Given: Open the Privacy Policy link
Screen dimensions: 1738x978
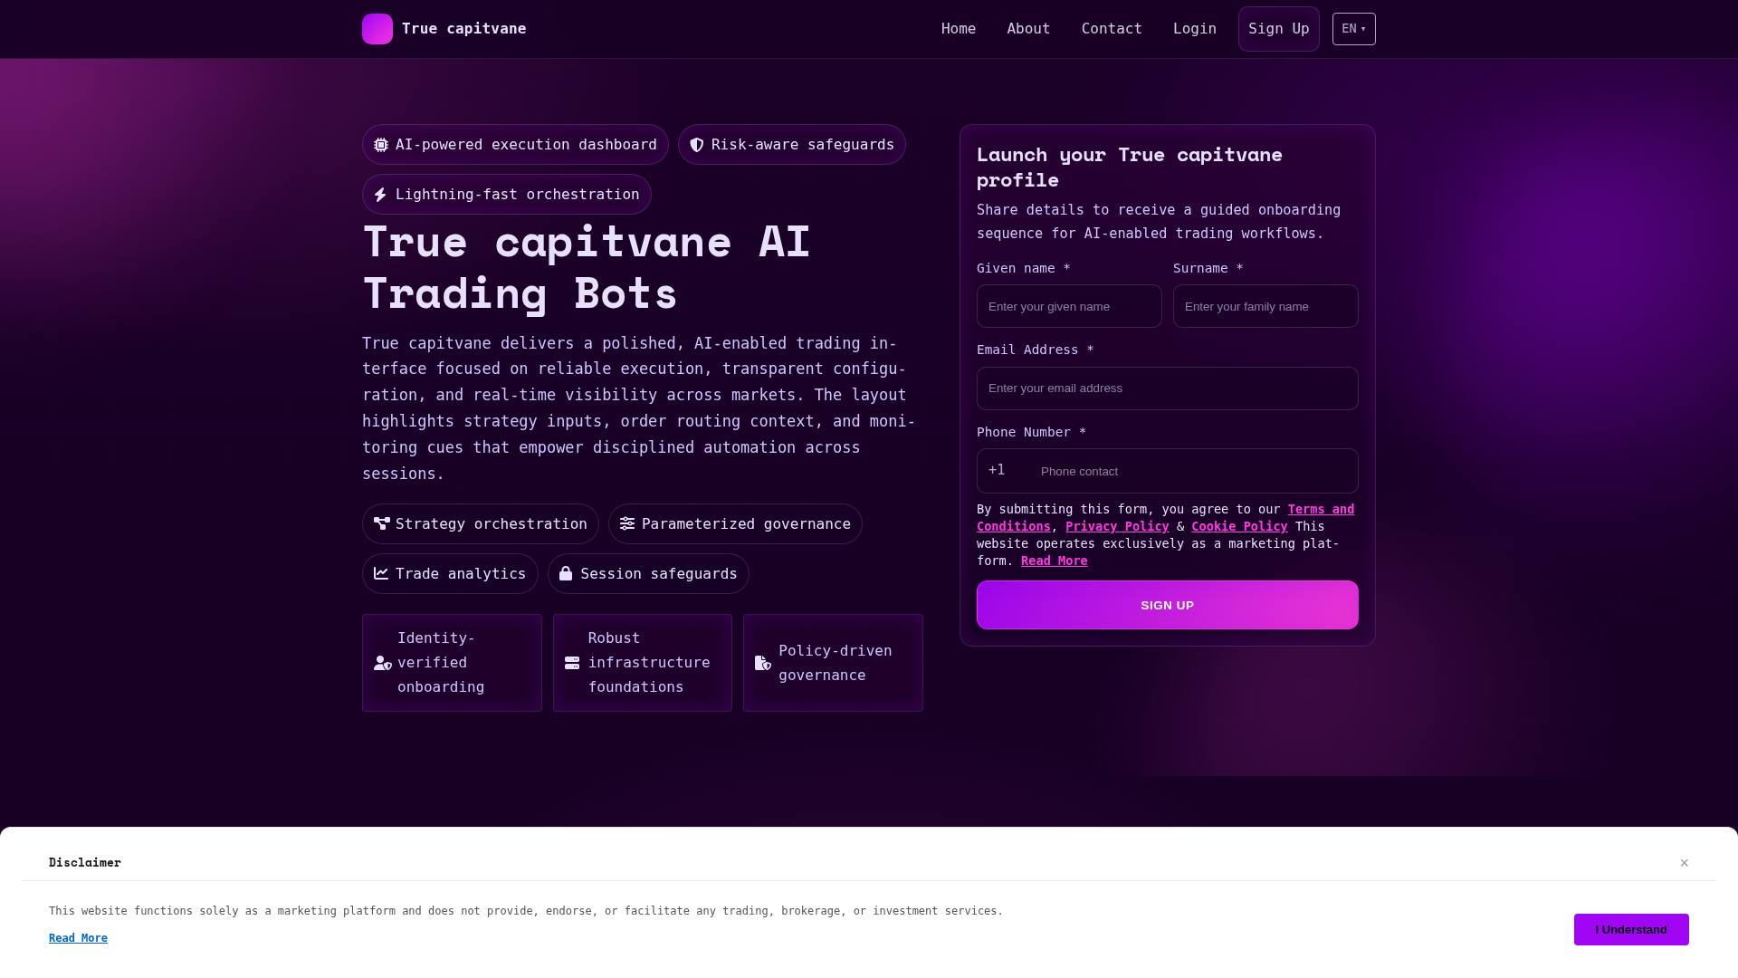Looking at the screenshot, I should click(1117, 526).
